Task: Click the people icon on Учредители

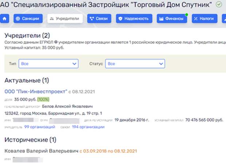Action: [52, 19]
